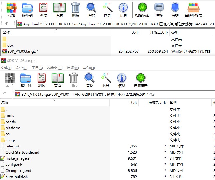Open 收藏夹(O) menu
Image resolution: width=215 pixels, height=180 pixels.
(54, 68)
